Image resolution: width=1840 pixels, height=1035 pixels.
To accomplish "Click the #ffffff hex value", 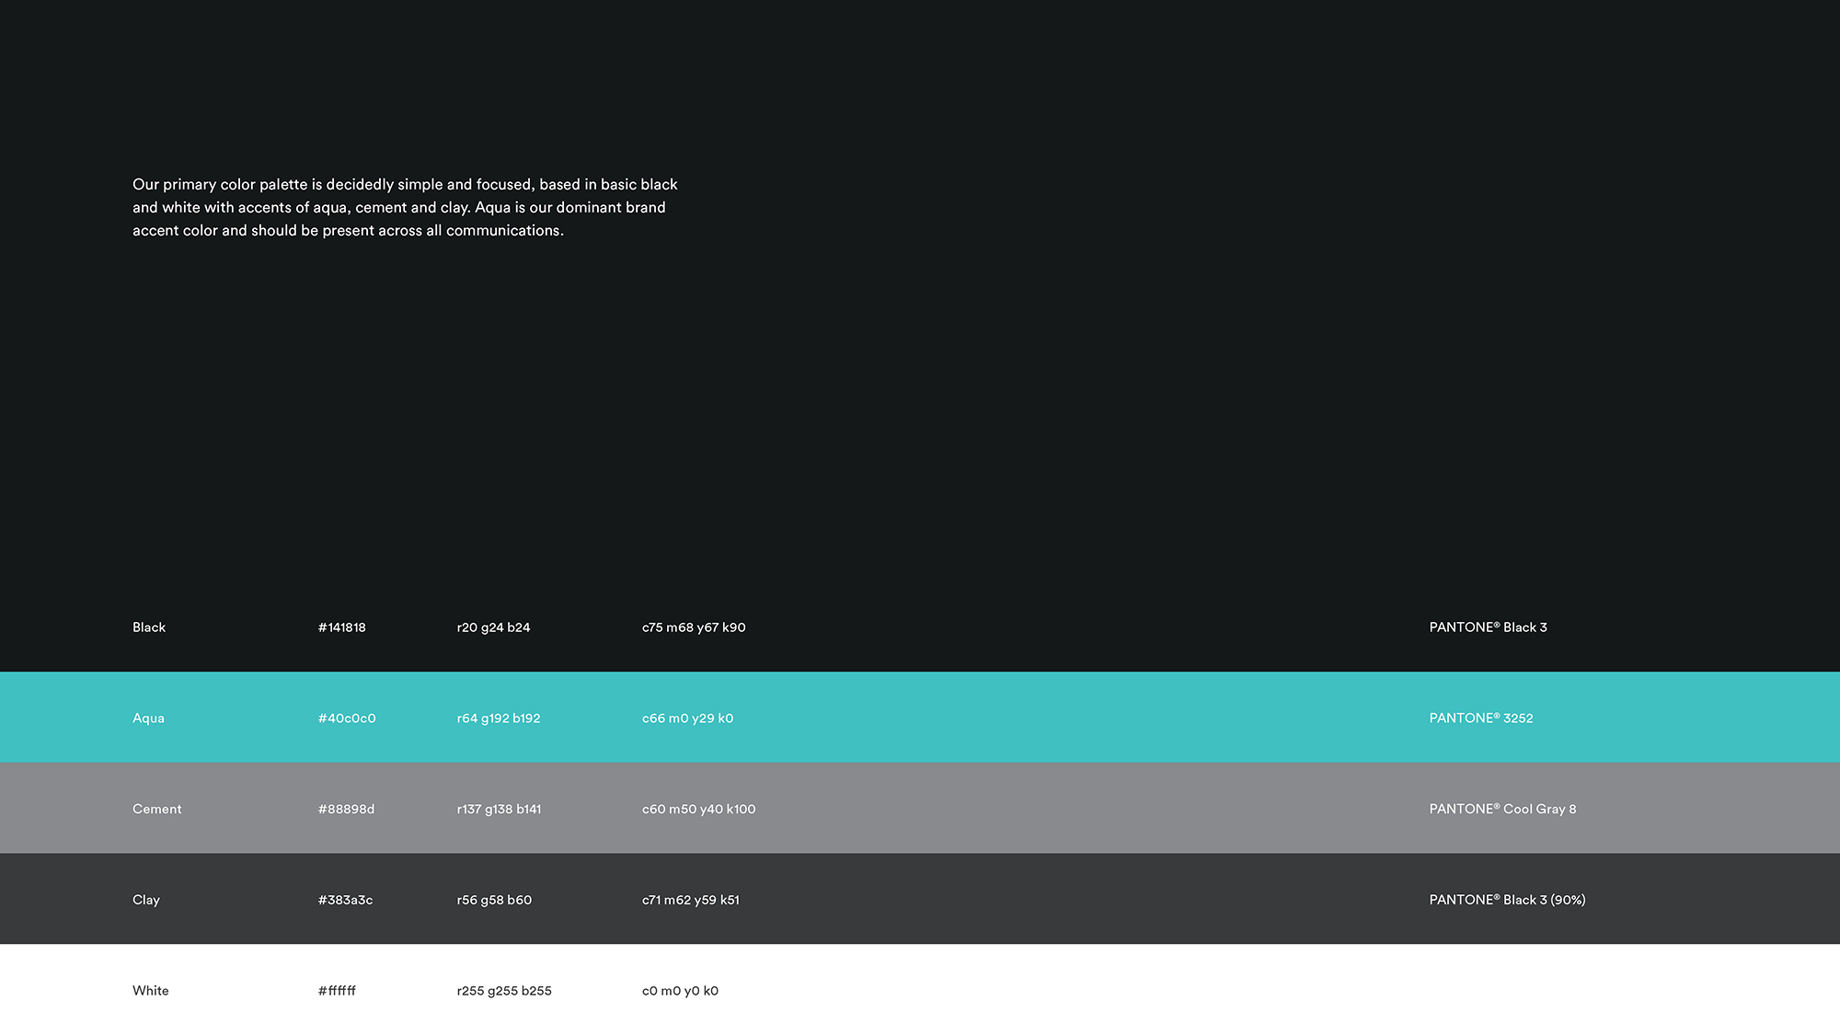I will 337,991.
